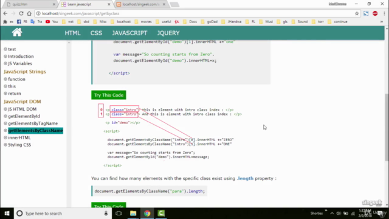Switch to Chrome in the taskbar
The height and width of the screenshot is (219, 389).
point(147,214)
